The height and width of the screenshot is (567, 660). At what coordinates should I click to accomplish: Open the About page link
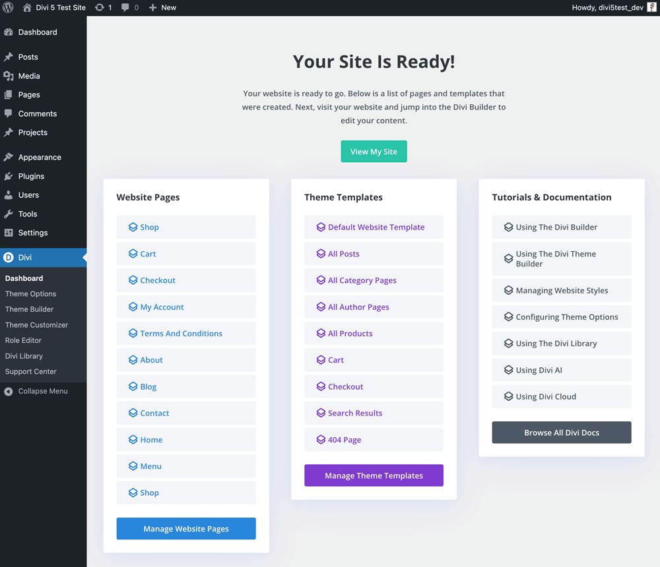(x=186, y=359)
